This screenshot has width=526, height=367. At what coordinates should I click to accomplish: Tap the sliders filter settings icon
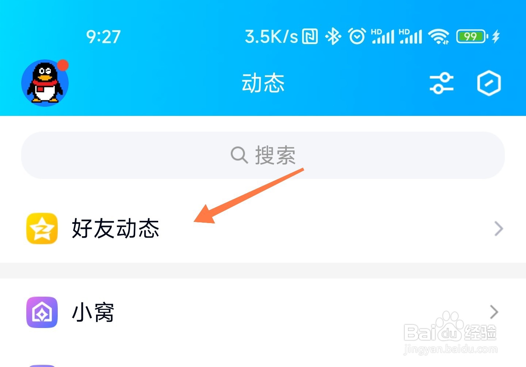click(x=441, y=83)
